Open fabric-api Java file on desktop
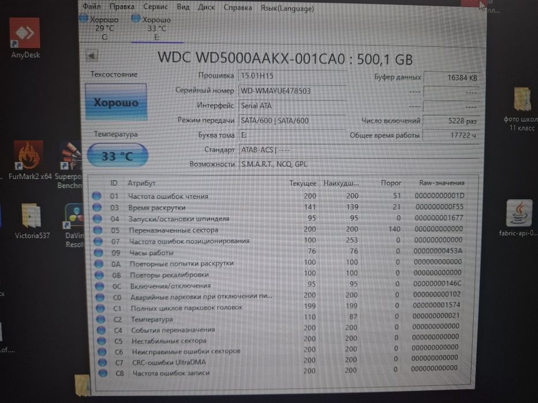This screenshot has width=538, height=403. (518, 218)
